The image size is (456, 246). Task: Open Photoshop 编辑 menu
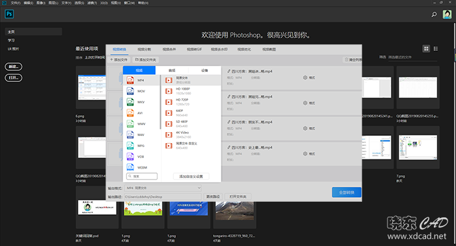tap(28, 3)
